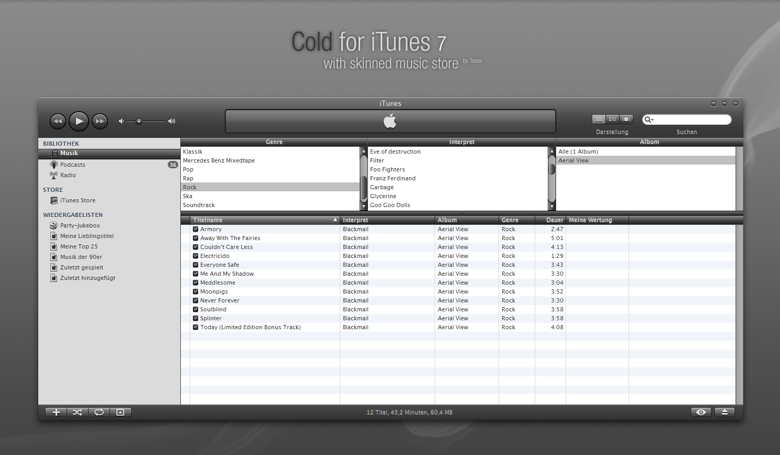The image size is (780, 455).
Task: Uncheck the Meddlesome checkbox
Action: point(196,283)
